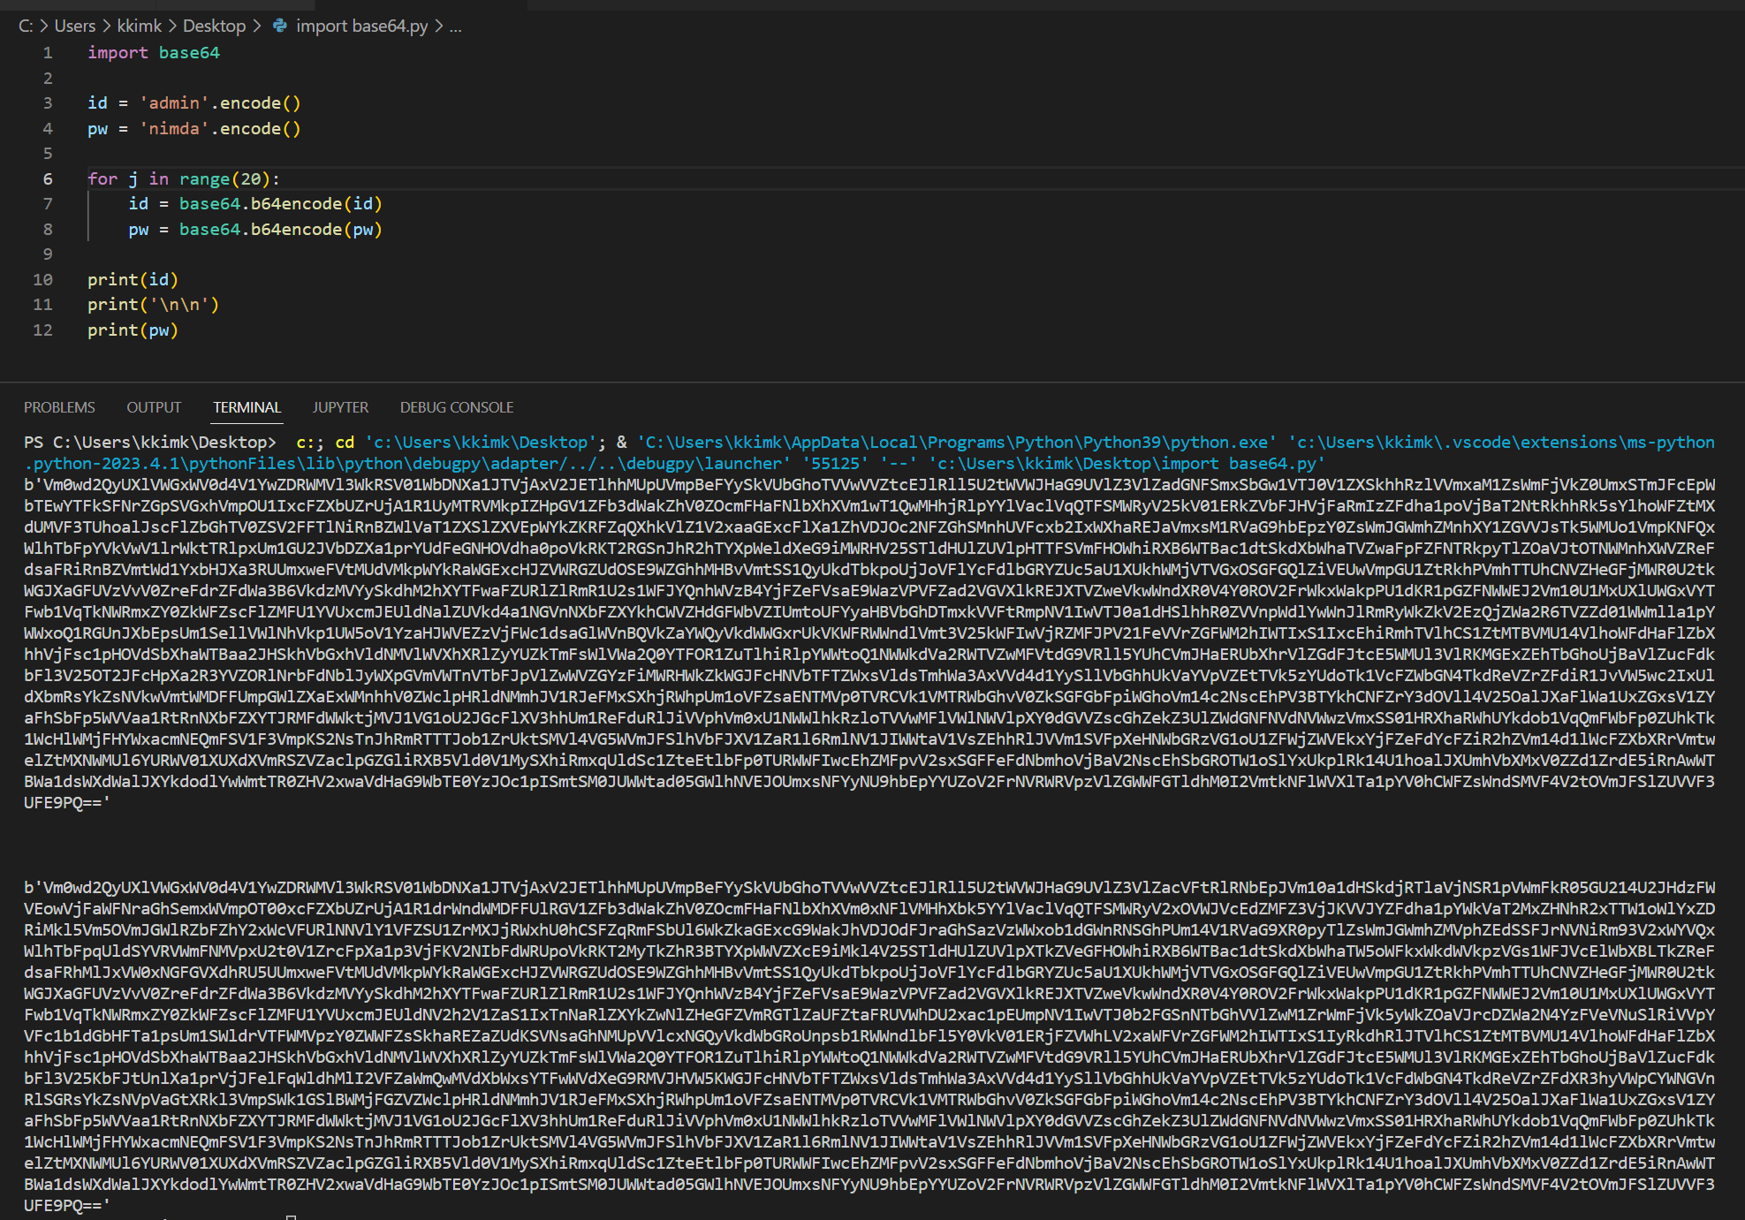
Task: Switch to the PROBLEMS panel tab
Action: (59, 407)
